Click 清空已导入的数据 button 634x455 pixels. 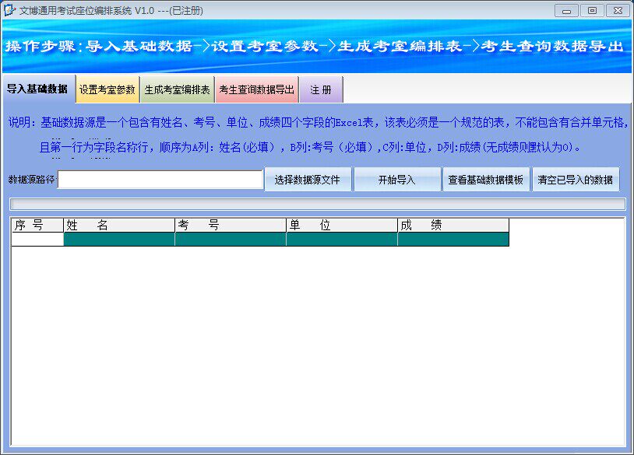pyautogui.click(x=576, y=180)
